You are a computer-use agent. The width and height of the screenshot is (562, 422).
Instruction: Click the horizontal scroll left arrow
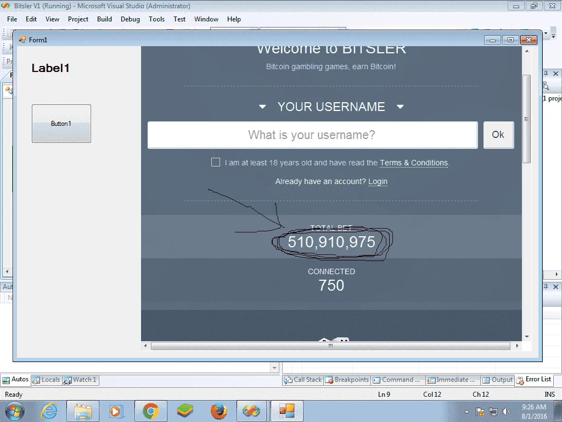(145, 346)
